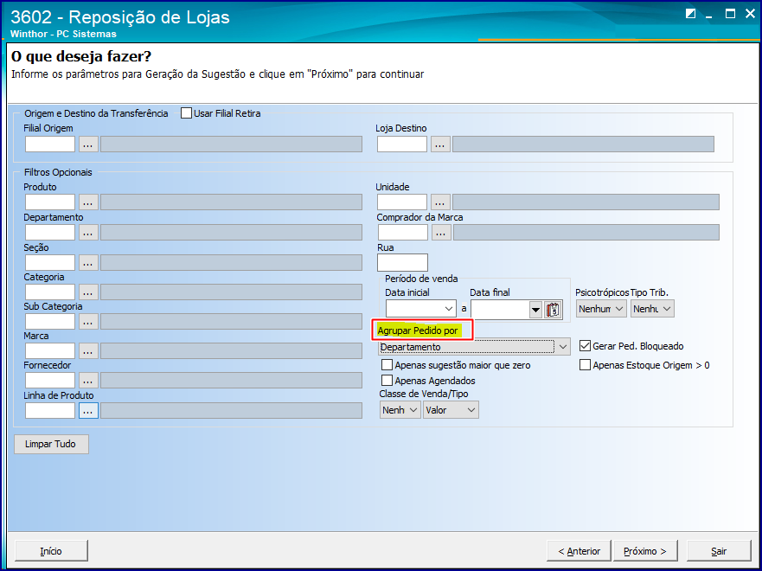
Task: Expand the Data inicial date dropdown
Action: 449,309
